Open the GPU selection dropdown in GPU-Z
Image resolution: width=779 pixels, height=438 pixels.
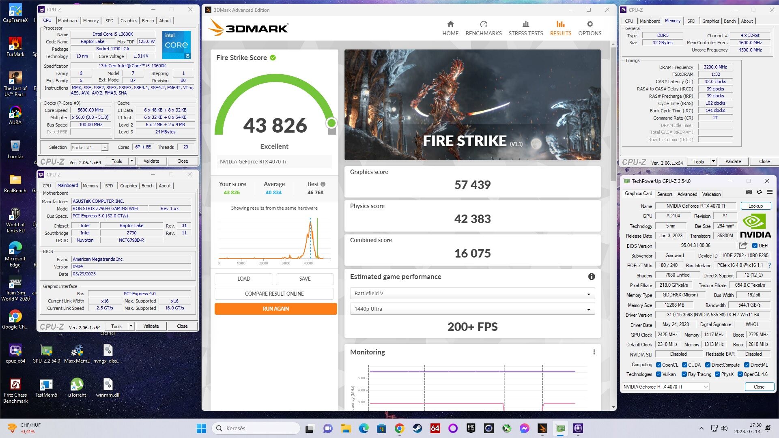pos(665,386)
